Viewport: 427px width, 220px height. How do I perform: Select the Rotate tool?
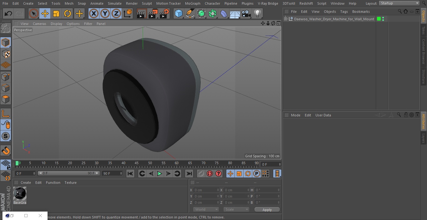coord(68,13)
